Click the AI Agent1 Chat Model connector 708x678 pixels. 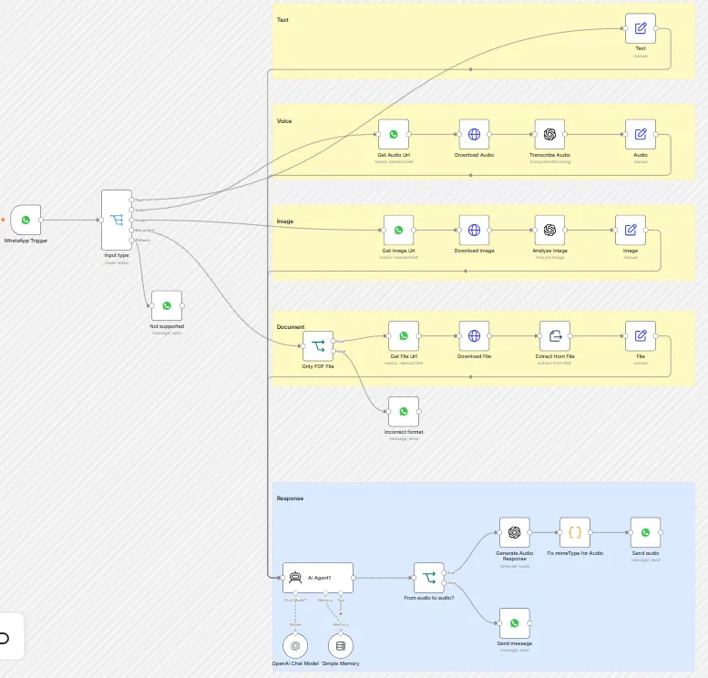pyautogui.click(x=295, y=592)
